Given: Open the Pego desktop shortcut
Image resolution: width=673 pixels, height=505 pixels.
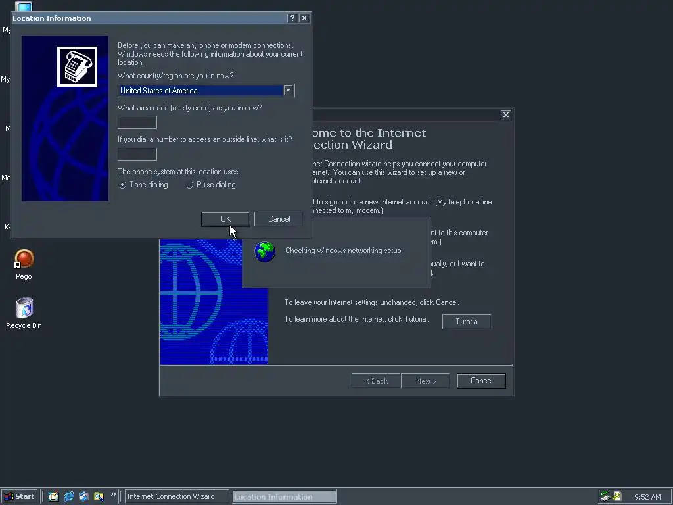Looking at the screenshot, I should [x=24, y=264].
